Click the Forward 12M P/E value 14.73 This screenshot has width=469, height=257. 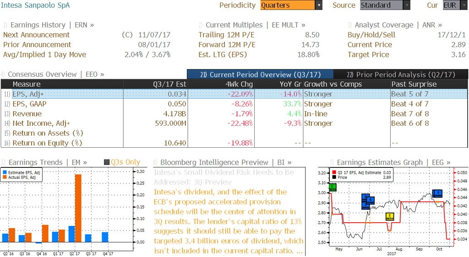click(x=311, y=45)
